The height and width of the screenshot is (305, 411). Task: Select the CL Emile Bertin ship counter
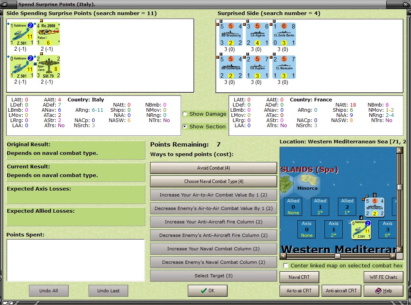click(x=284, y=34)
